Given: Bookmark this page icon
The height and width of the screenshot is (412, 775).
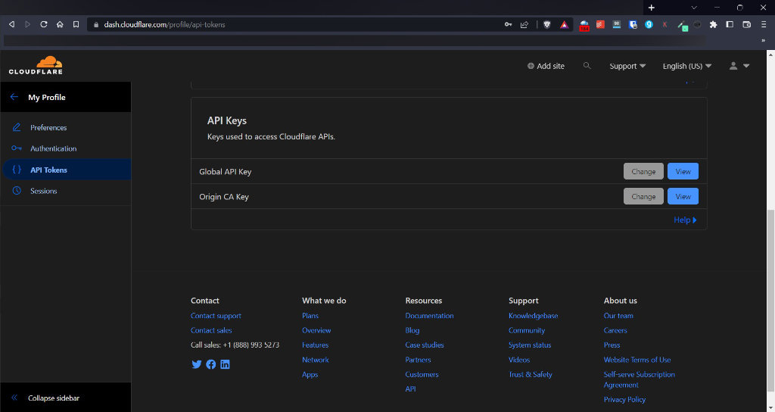Looking at the screenshot, I should [76, 24].
